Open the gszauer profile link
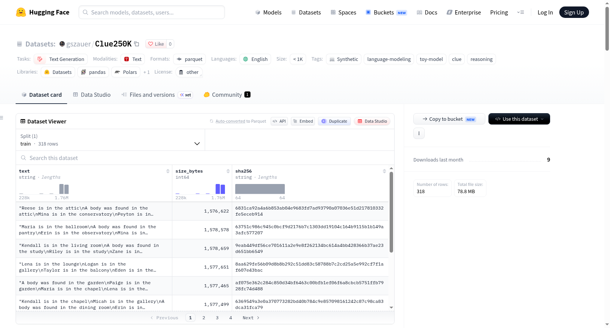Image resolution: width=610 pixels, height=328 pixels. click(x=79, y=44)
